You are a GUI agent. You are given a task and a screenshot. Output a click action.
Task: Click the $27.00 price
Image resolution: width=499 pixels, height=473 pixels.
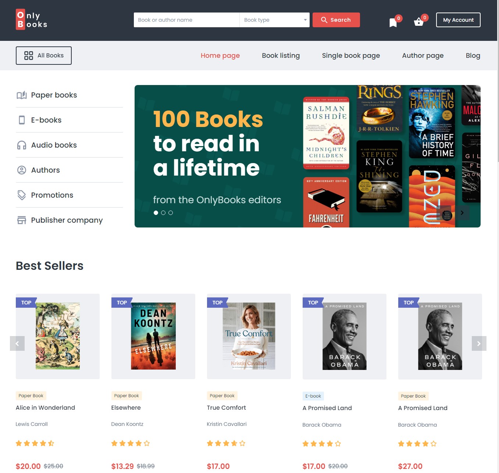click(x=410, y=466)
